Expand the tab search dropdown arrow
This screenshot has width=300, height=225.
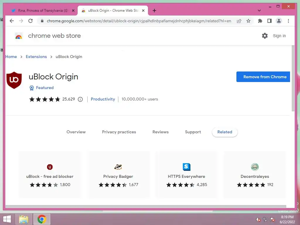tap(259, 11)
